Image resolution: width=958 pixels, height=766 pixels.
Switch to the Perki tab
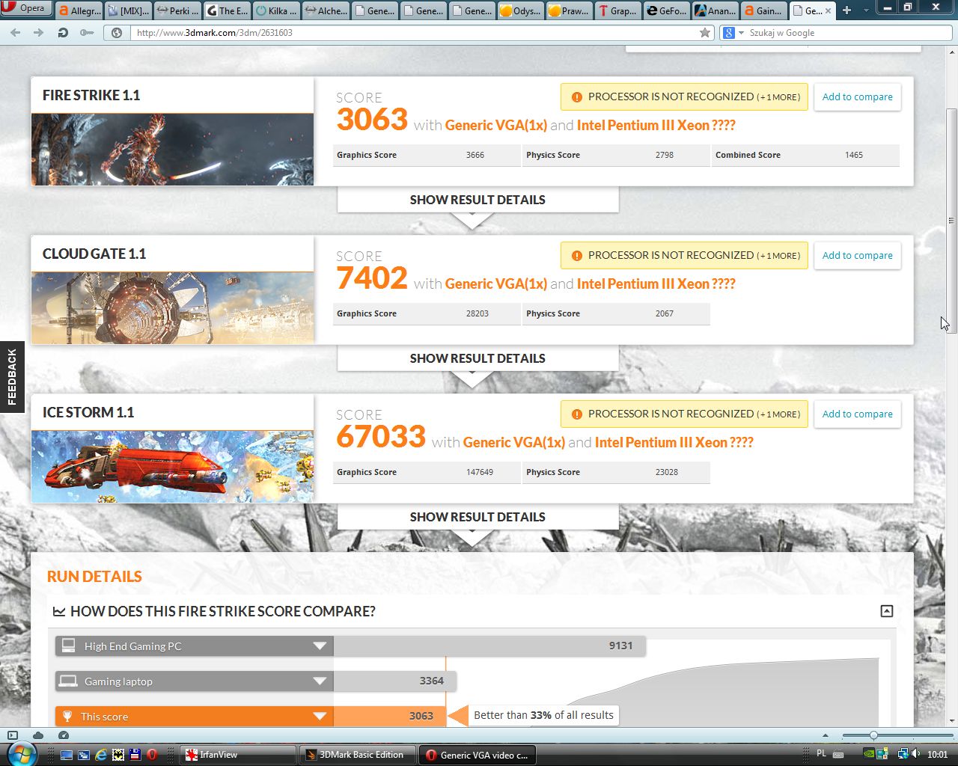[177, 10]
